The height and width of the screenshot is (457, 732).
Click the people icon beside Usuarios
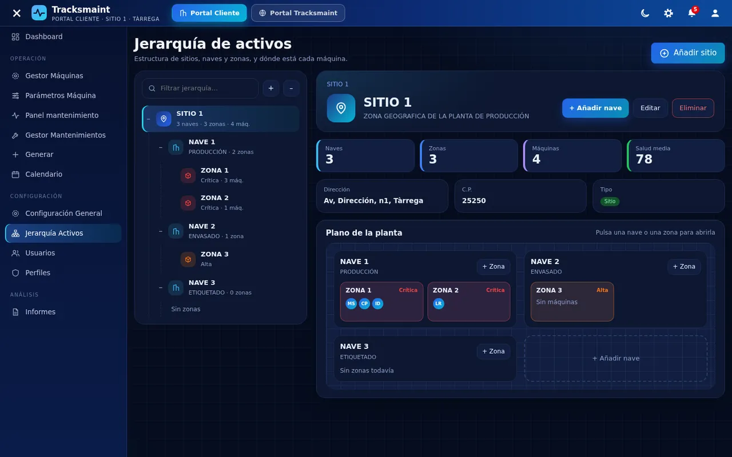tap(15, 253)
